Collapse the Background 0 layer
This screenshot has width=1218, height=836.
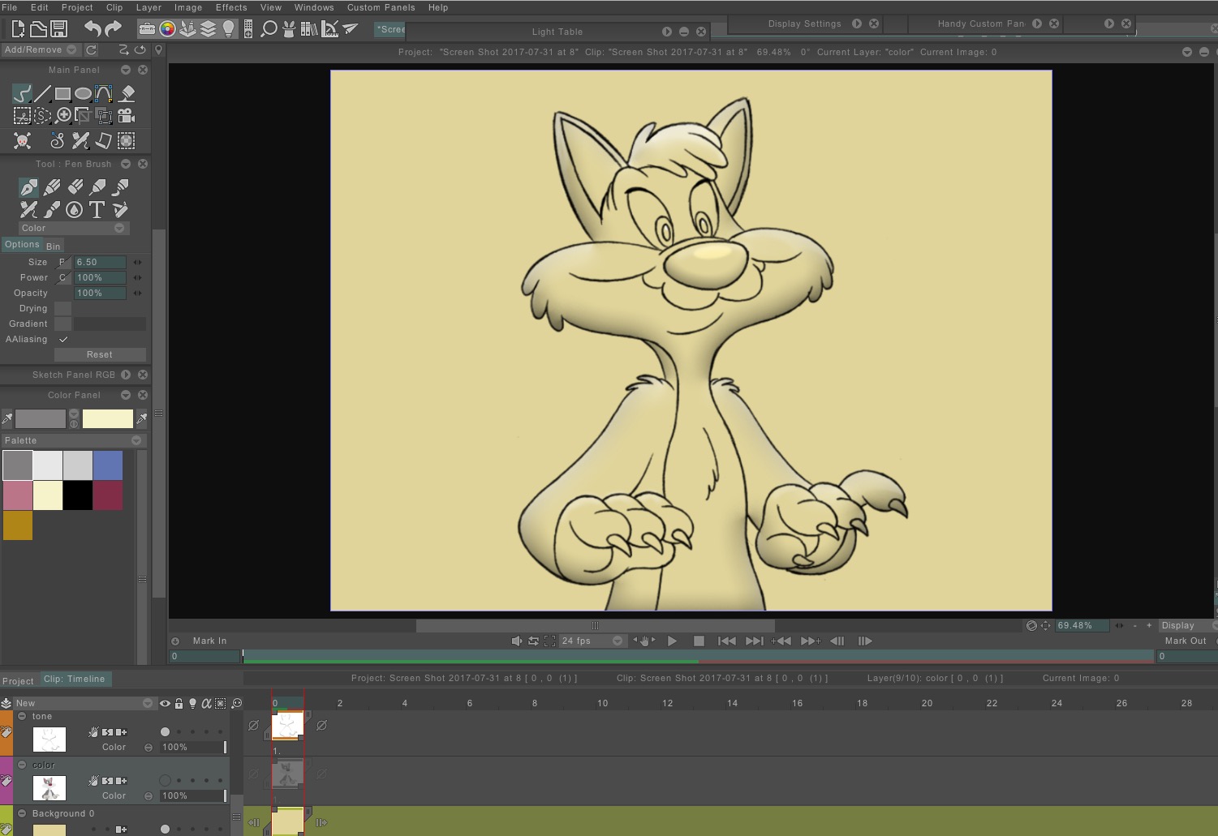pos(22,813)
